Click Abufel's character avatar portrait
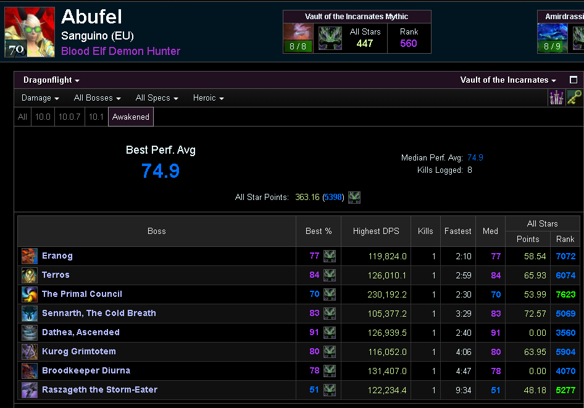Screen dimensions: 584x408 (x=30, y=32)
